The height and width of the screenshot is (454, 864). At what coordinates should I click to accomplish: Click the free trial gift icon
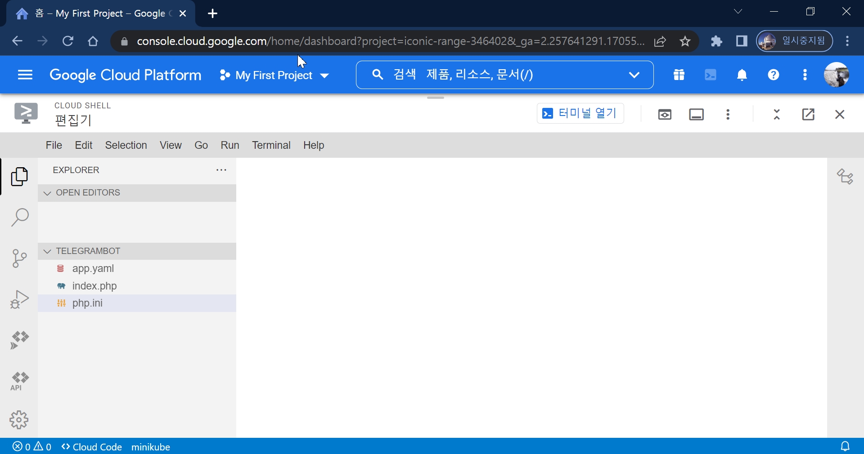click(679, 75)
